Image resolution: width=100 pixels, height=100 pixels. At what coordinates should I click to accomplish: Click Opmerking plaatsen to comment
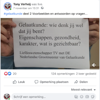point(51,82)
